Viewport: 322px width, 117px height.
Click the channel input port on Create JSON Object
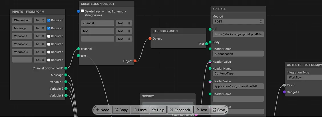(79, 49)
